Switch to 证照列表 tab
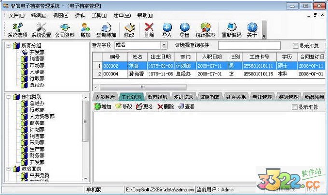The image size is (328, 195). (210, 97)
